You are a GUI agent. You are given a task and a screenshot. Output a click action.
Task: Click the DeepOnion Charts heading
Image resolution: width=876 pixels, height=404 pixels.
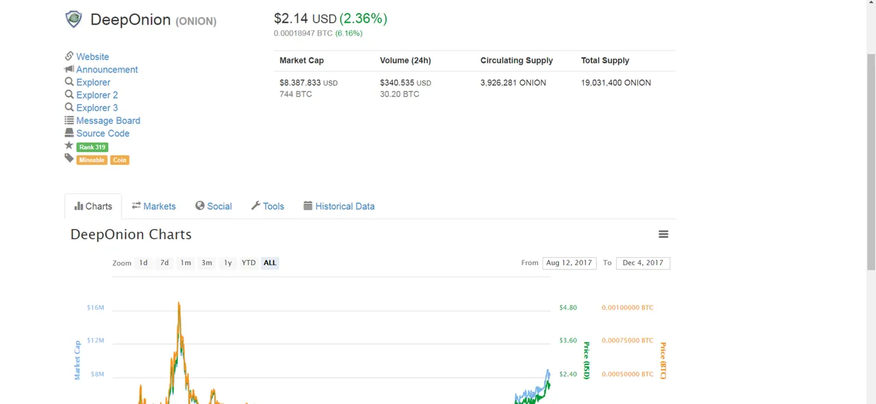coord(131,234)
